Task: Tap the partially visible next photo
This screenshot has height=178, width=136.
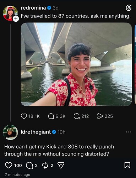Action: 135,64
